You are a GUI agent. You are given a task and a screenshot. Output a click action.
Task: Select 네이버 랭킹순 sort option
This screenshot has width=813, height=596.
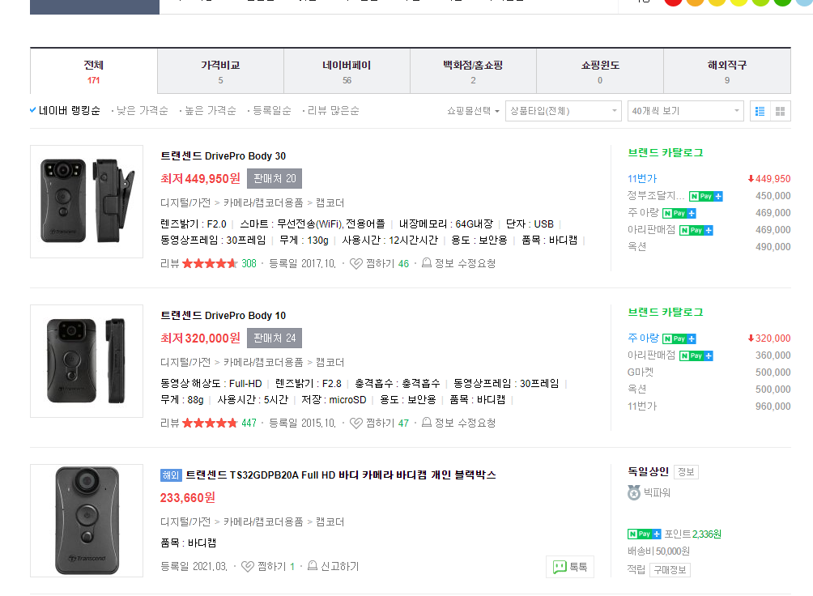(x=69, y=110)
